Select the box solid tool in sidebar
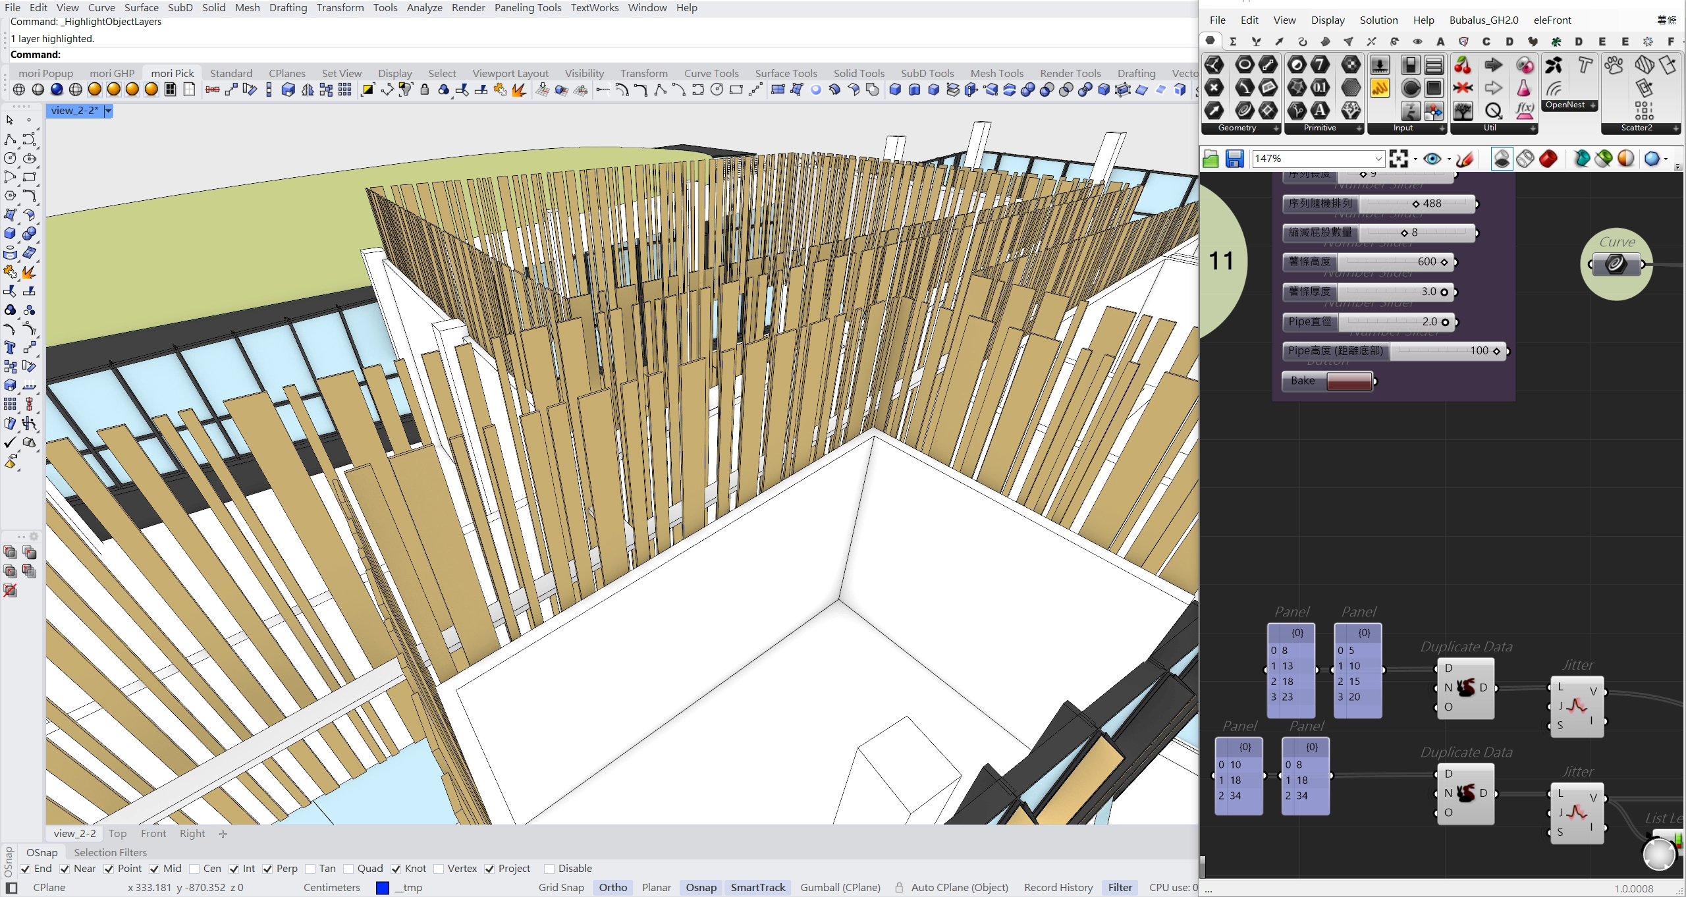1686x897 pixels. [10, 234]
